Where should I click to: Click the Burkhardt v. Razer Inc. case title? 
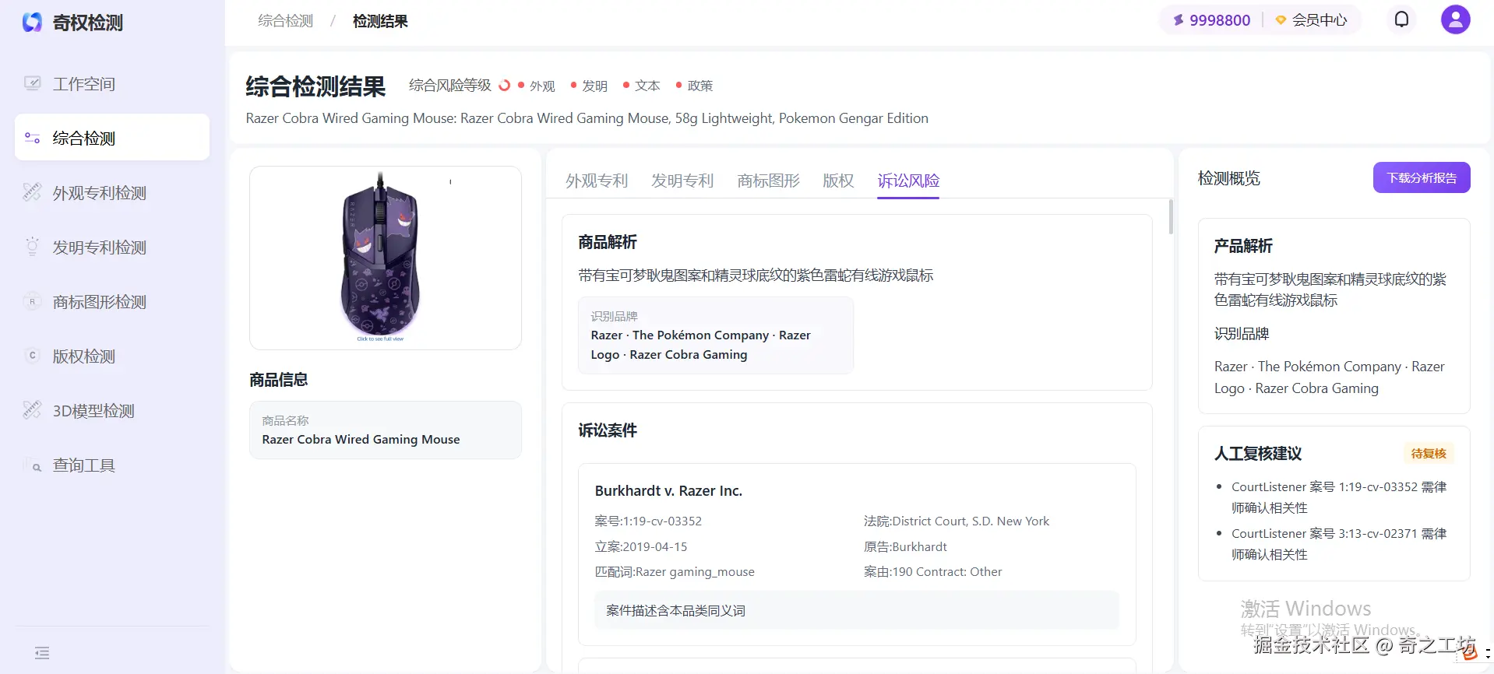(x=668, y=491)
